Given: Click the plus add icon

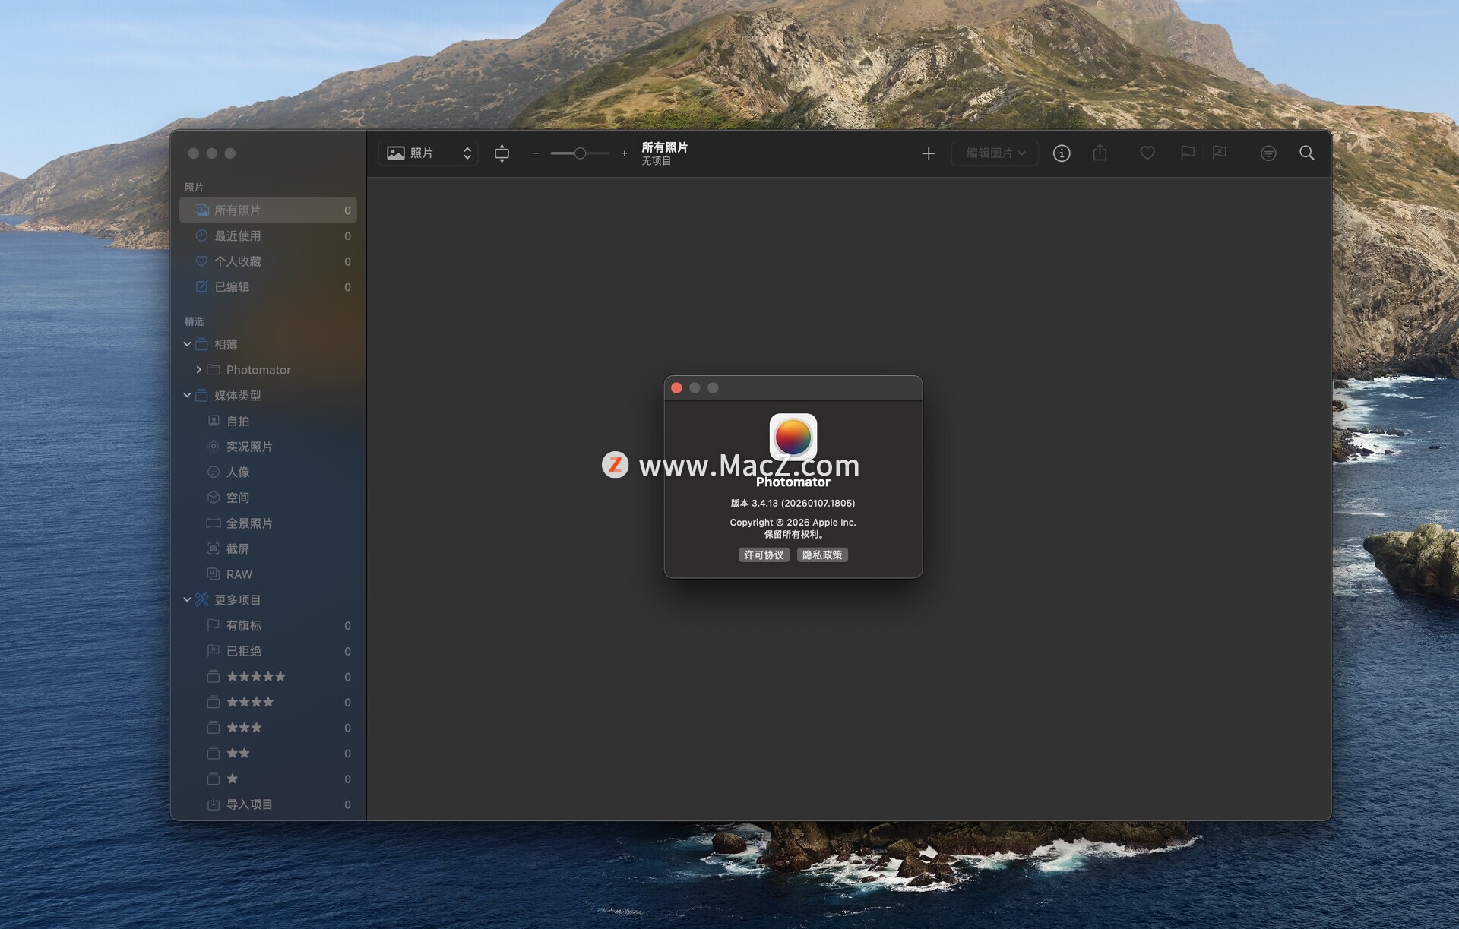Looking at the screenshot, I should (929, 154).
